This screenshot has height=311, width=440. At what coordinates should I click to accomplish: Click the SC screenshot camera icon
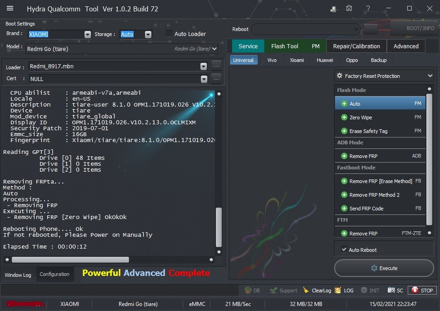pyautogui.click(x=391, y=290)
